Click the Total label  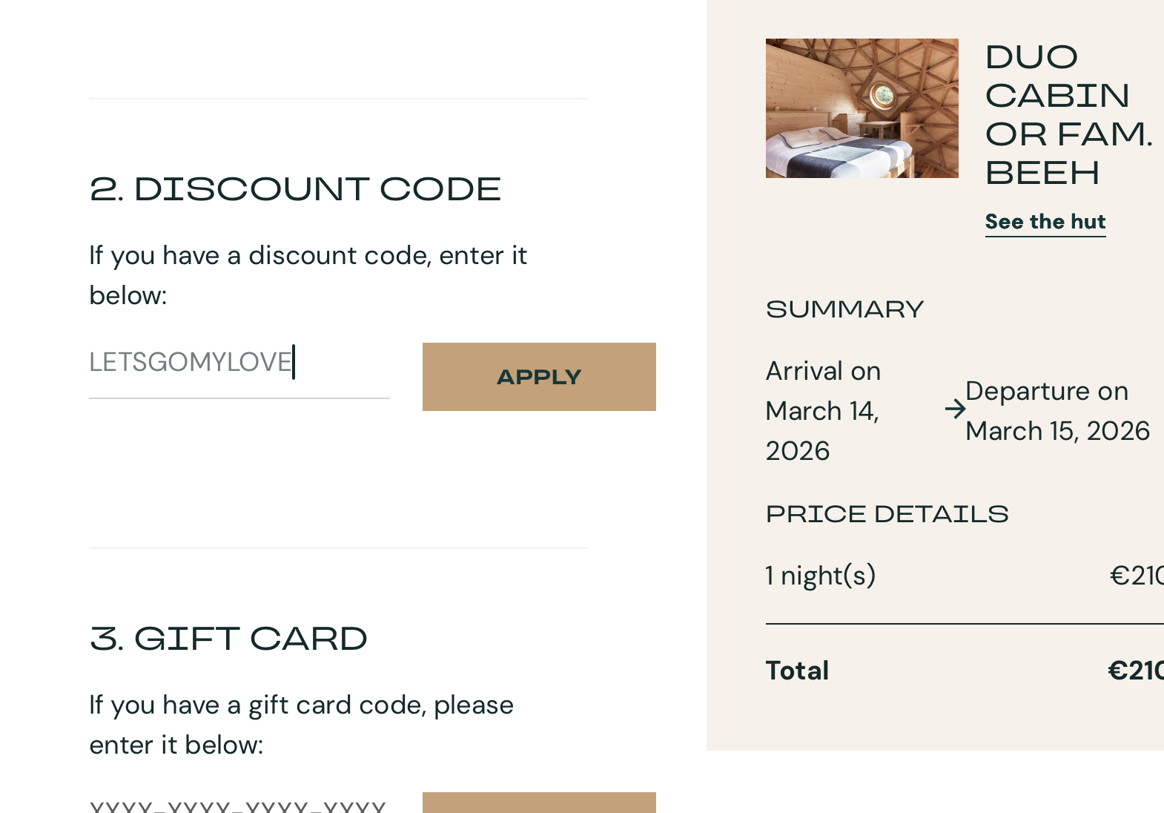pos(797,671)
